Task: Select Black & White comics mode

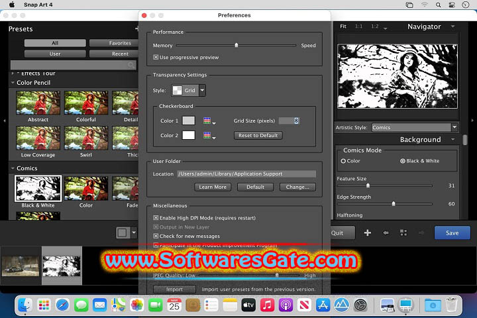Action: pos(403,161)
